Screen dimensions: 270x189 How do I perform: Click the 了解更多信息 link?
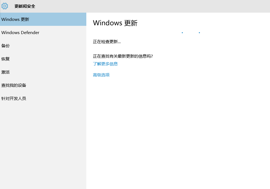pos(105,64)
